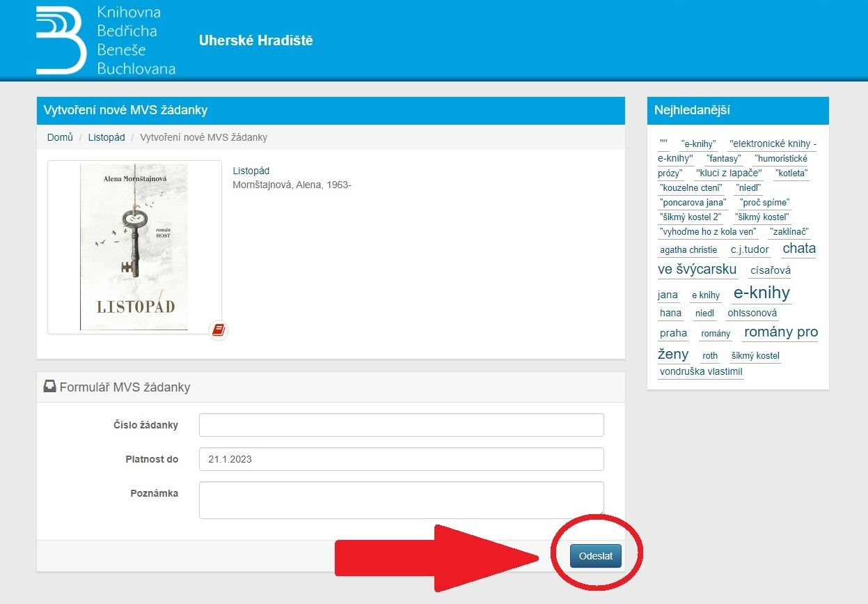Screen dimensions: 868x604
Task: Open the Listopád breadcrumb link
Action: (x=106, y=137)
